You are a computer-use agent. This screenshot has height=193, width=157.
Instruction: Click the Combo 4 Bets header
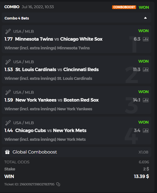click(77, 17)
